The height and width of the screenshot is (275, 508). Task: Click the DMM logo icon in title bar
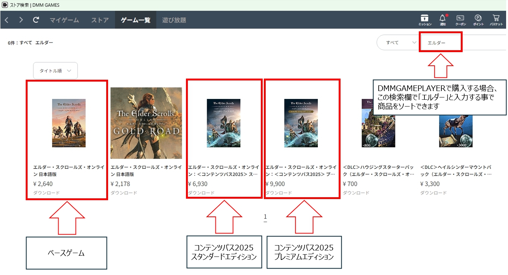tap(5, 5)
